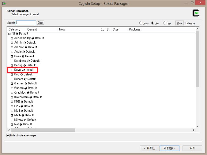Click the vertical scrollbar thumb
This screenshot has width=207, height=155.
click(197, 59)
